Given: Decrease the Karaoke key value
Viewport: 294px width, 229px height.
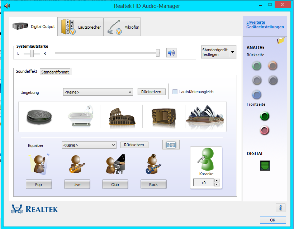Looking at the screenshot, I should click(x=217, y=185).
